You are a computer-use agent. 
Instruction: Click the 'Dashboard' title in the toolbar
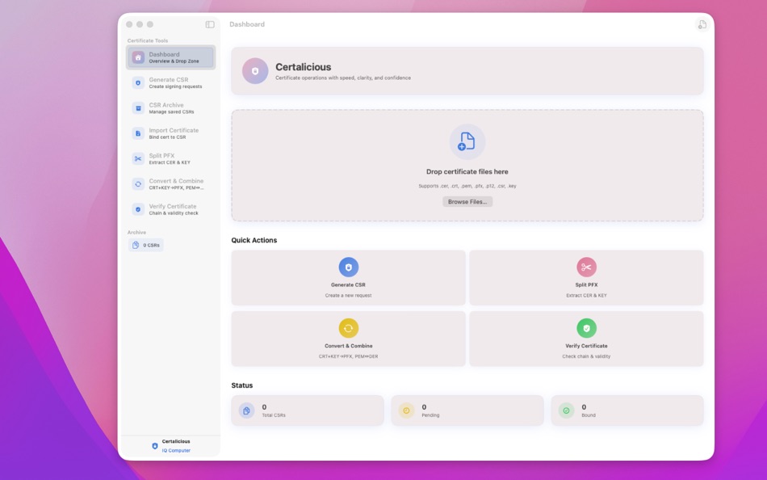click(247, 24)
